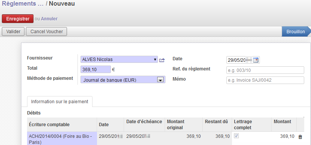Expand the Fournisseur dropdown arrow

tap(155, 60)
